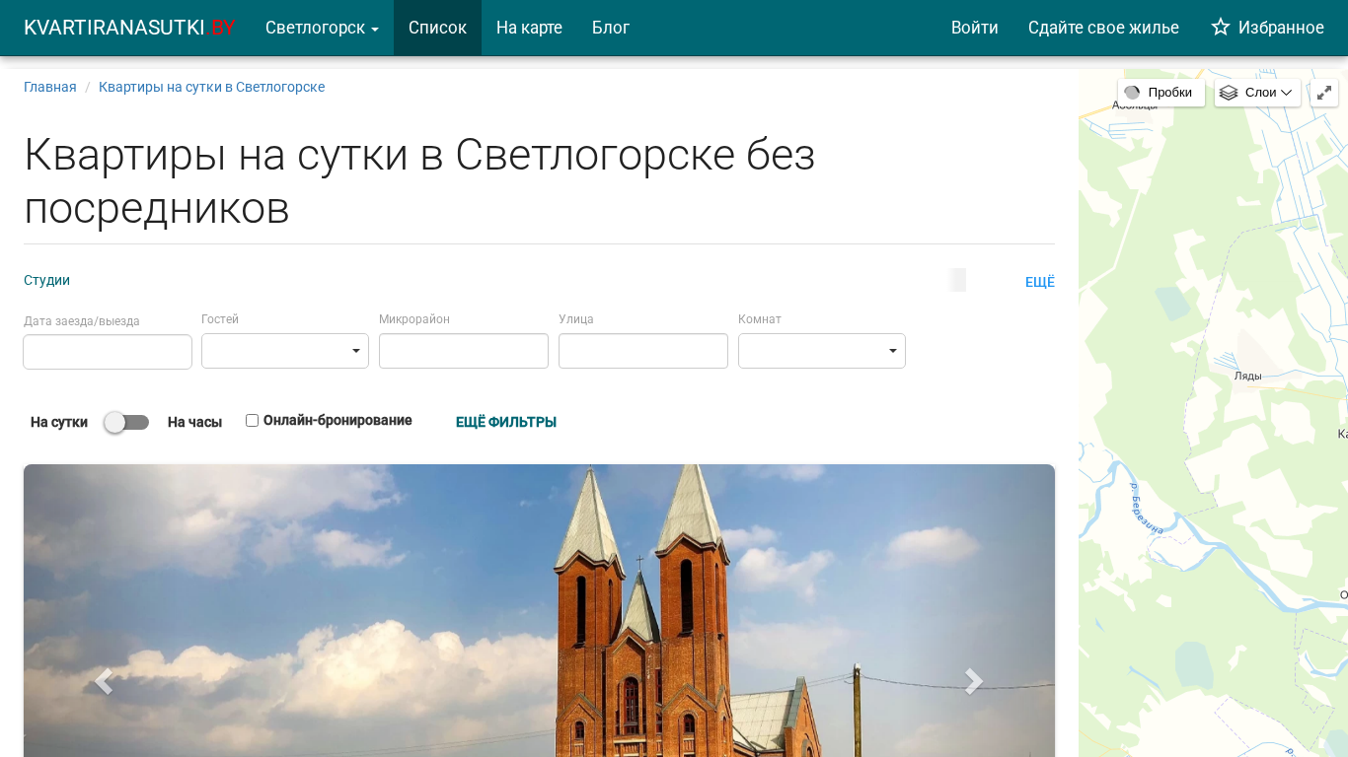Viewport: 1348px width, 757px height.
Task: Expand ЕЩЁ ФИЛЬТРЫ options
Action: point(506,422)
